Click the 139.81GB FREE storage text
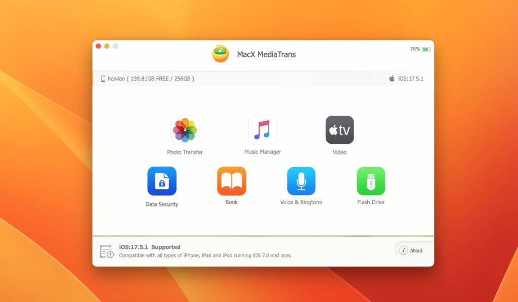The width and height of the screenshot is (518, 302). pyautogui.click(x=148, y=78)
